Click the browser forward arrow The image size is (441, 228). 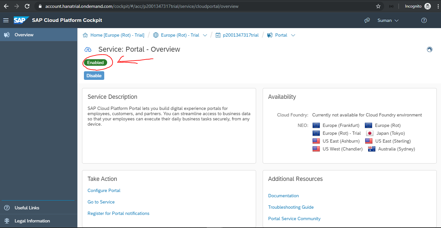pyautogui.click(x=17, y=6)
